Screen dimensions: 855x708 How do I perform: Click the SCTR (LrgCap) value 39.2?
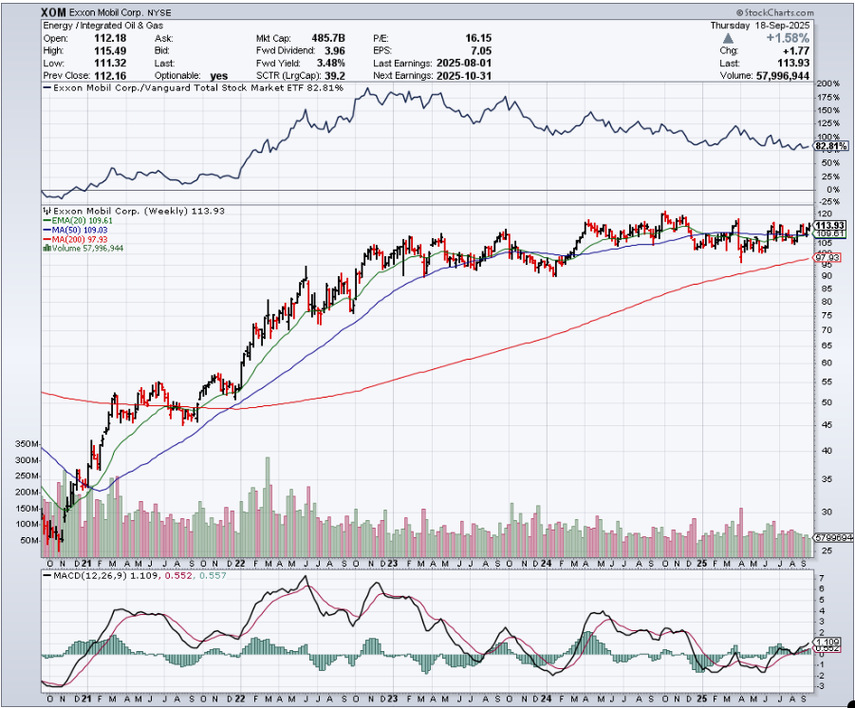pyautogui.click(x=335, y=76)
